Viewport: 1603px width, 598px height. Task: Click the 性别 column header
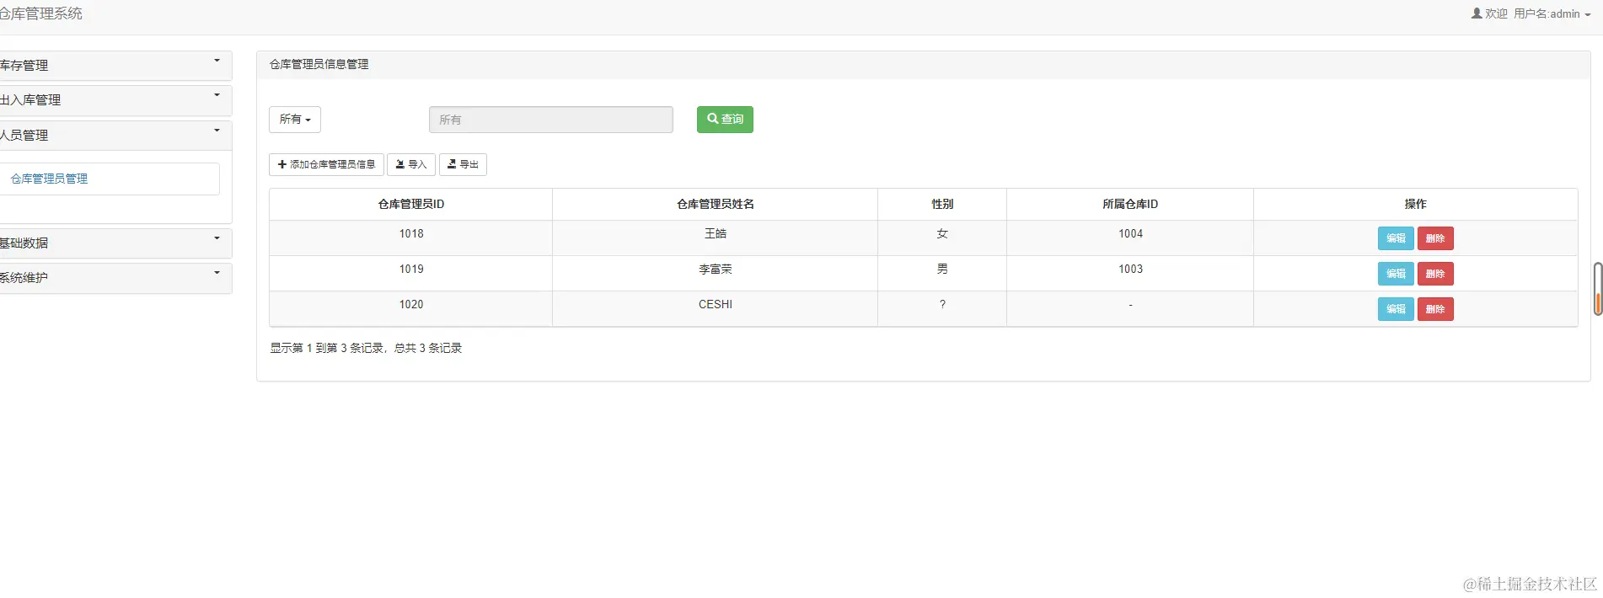[x=942, y=204]
